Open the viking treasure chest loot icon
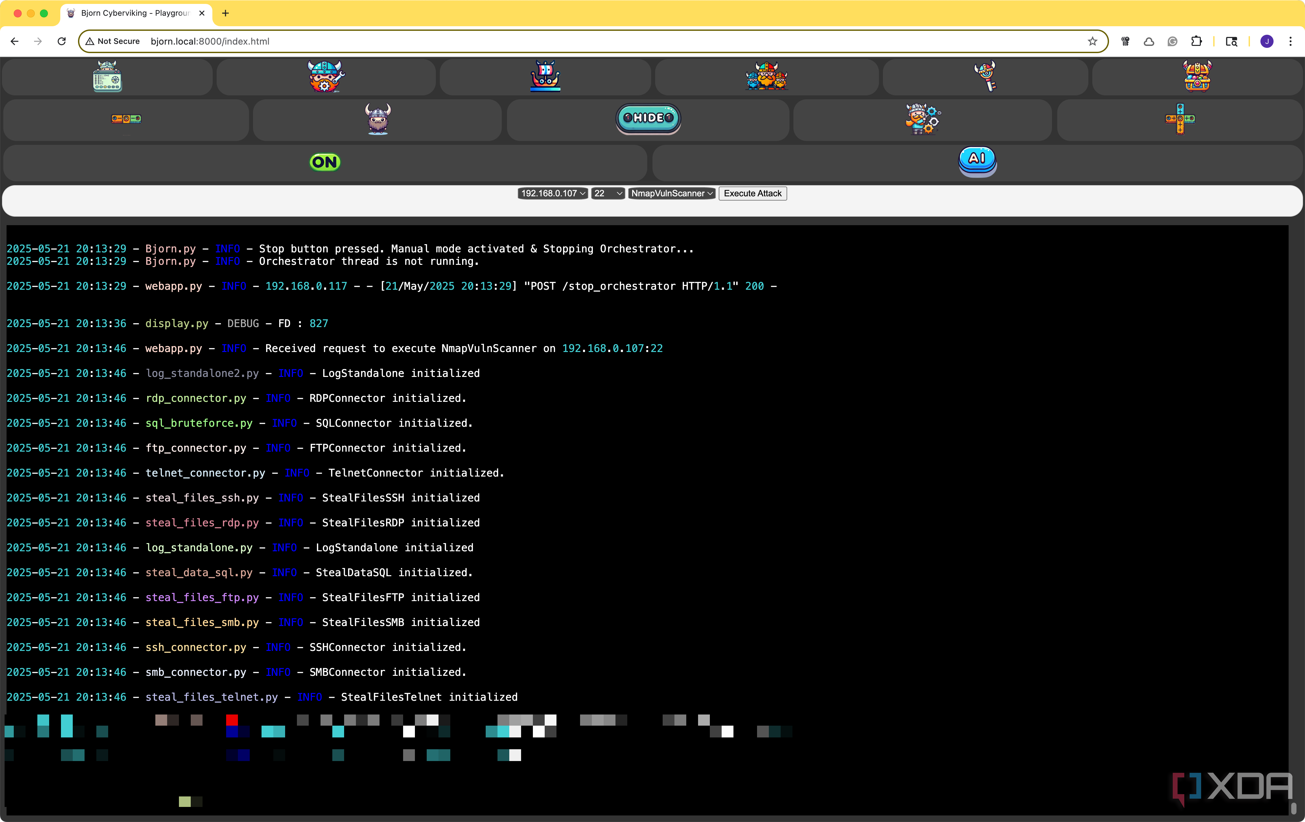Viewport: 1305px width, 822px height. pyautogui.click(x=1197, y=76)
